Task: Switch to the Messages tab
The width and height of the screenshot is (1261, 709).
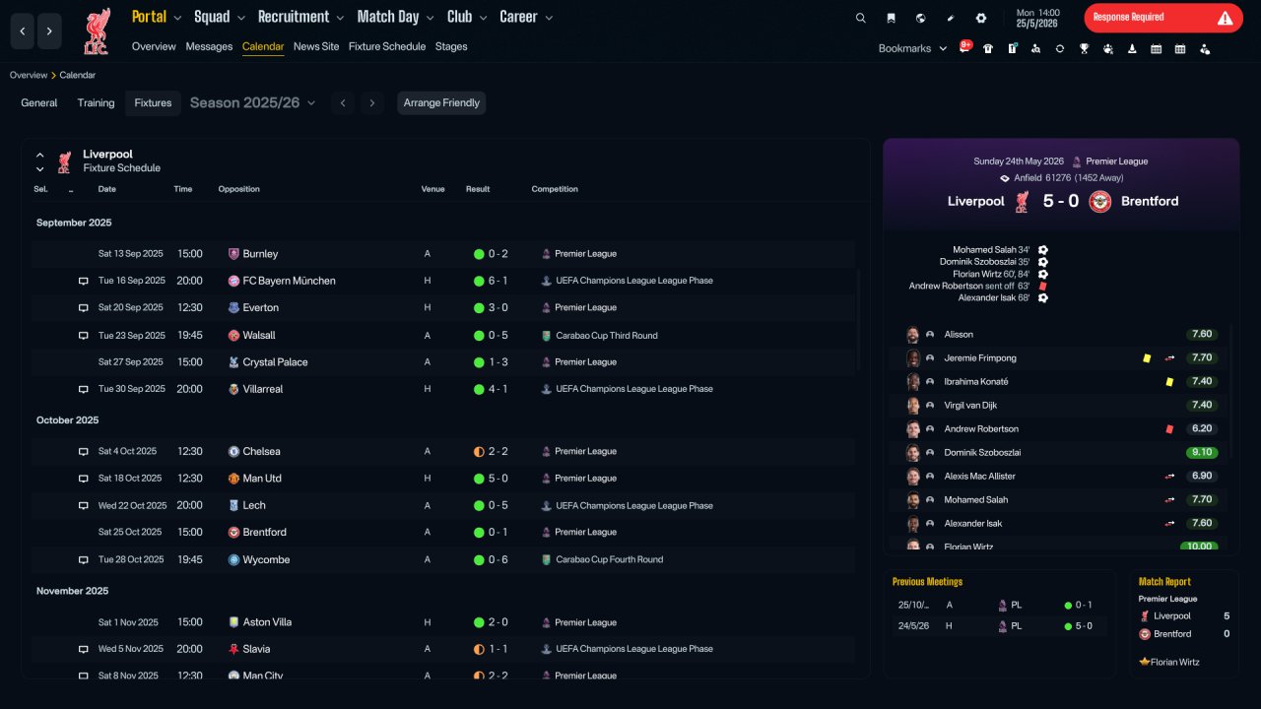Action: coord(209,46)
